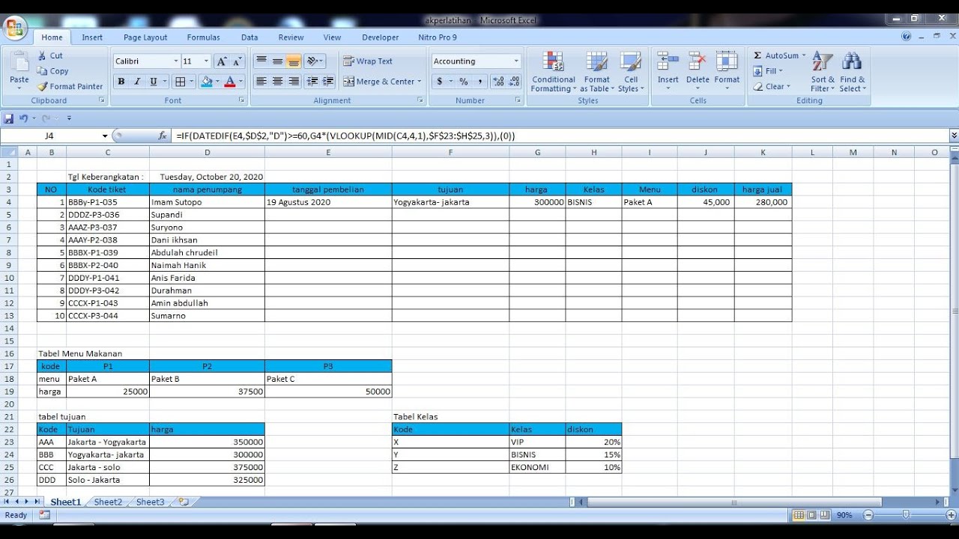Increase cell indent
The width and height of the screenshot is (959, 539).
tap(327, 82)
